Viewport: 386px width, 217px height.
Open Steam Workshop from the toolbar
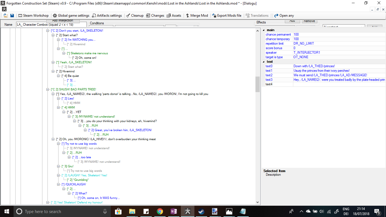pyautogui.click(x=33, y=16)
